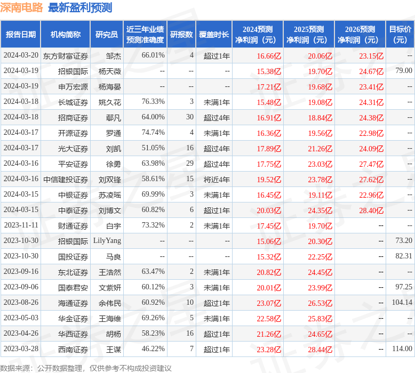The height and width of the screenshot is (373, 415).
Task: Click analyst name 鄢凡
Action: coord(114,118)
